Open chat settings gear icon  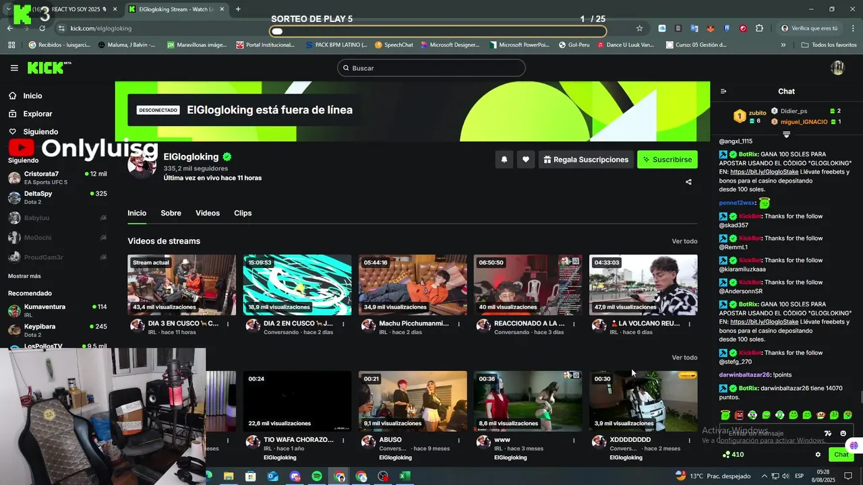tap(819, 455)
